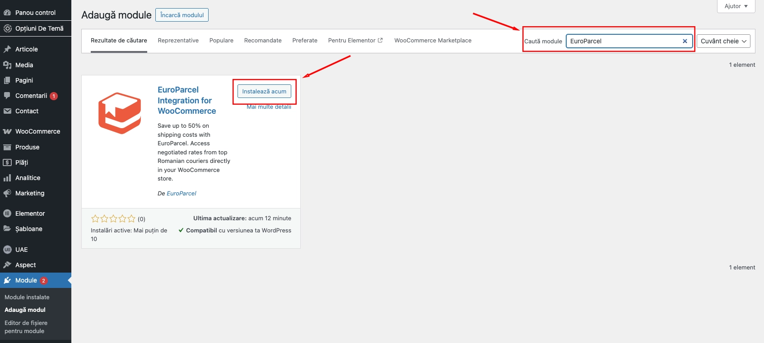
Task: Clear the search field with X icon
Action: (685, 41)
